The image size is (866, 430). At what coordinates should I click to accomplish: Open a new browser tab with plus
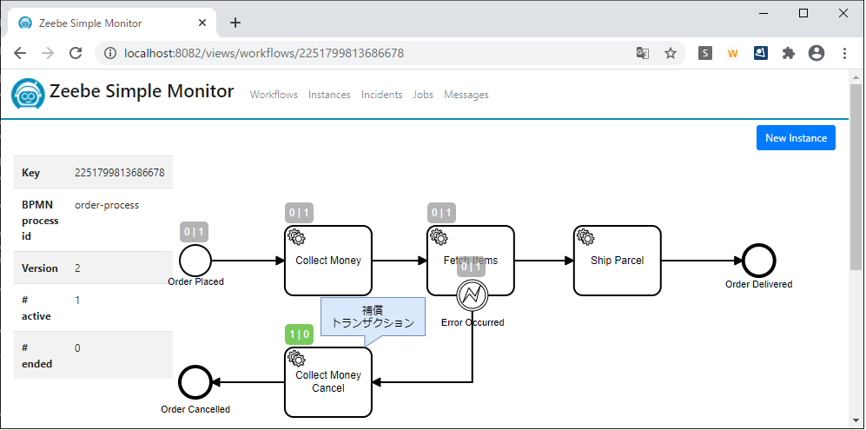(x=236, y=23)
